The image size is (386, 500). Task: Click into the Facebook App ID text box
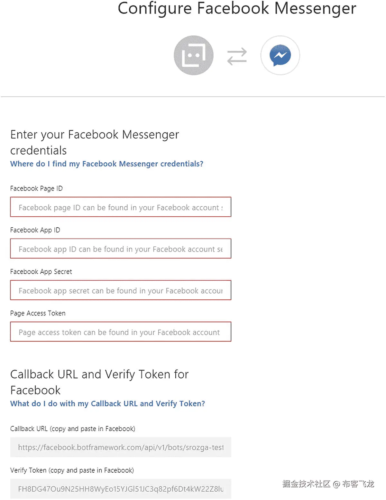click(x=121, y=249)
